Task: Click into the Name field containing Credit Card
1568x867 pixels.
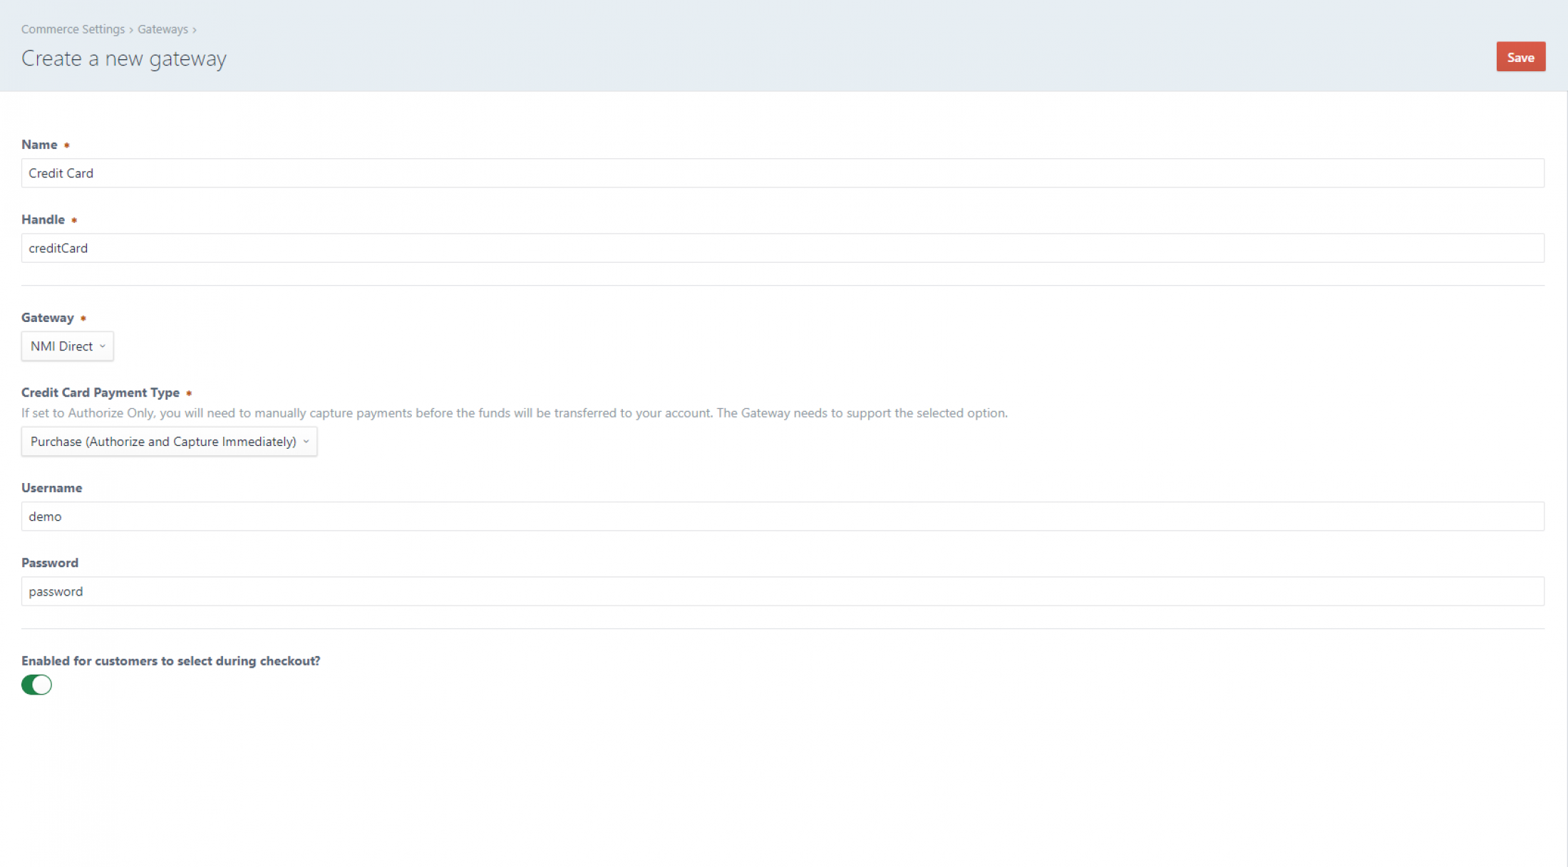Action: [x=783, y=173]
